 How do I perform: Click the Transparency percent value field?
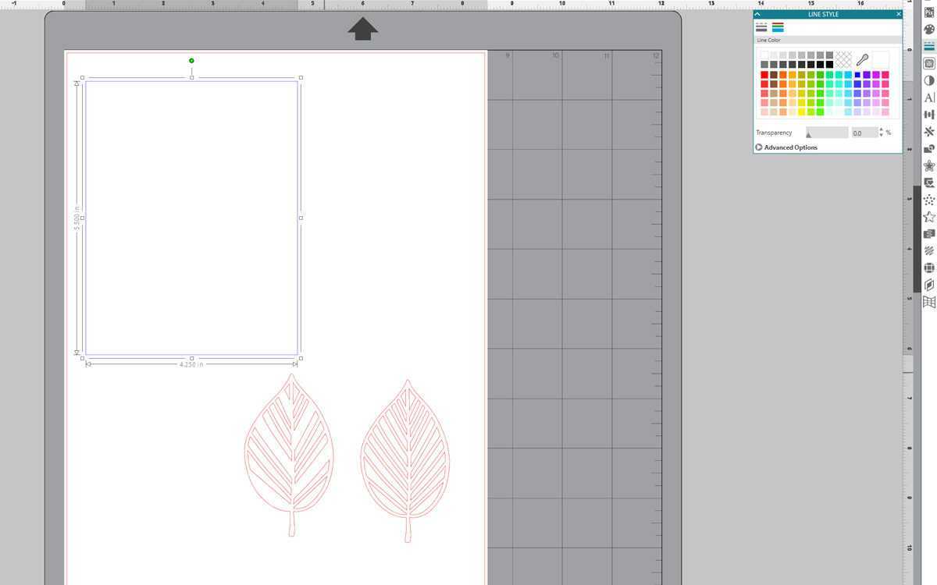pyautogui.click(x=865, y=133)
